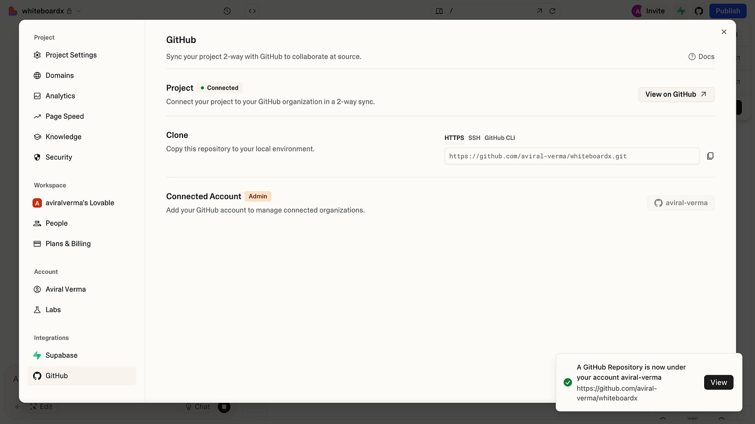
Task: Click the Domains globe icon
Action: 37,75
